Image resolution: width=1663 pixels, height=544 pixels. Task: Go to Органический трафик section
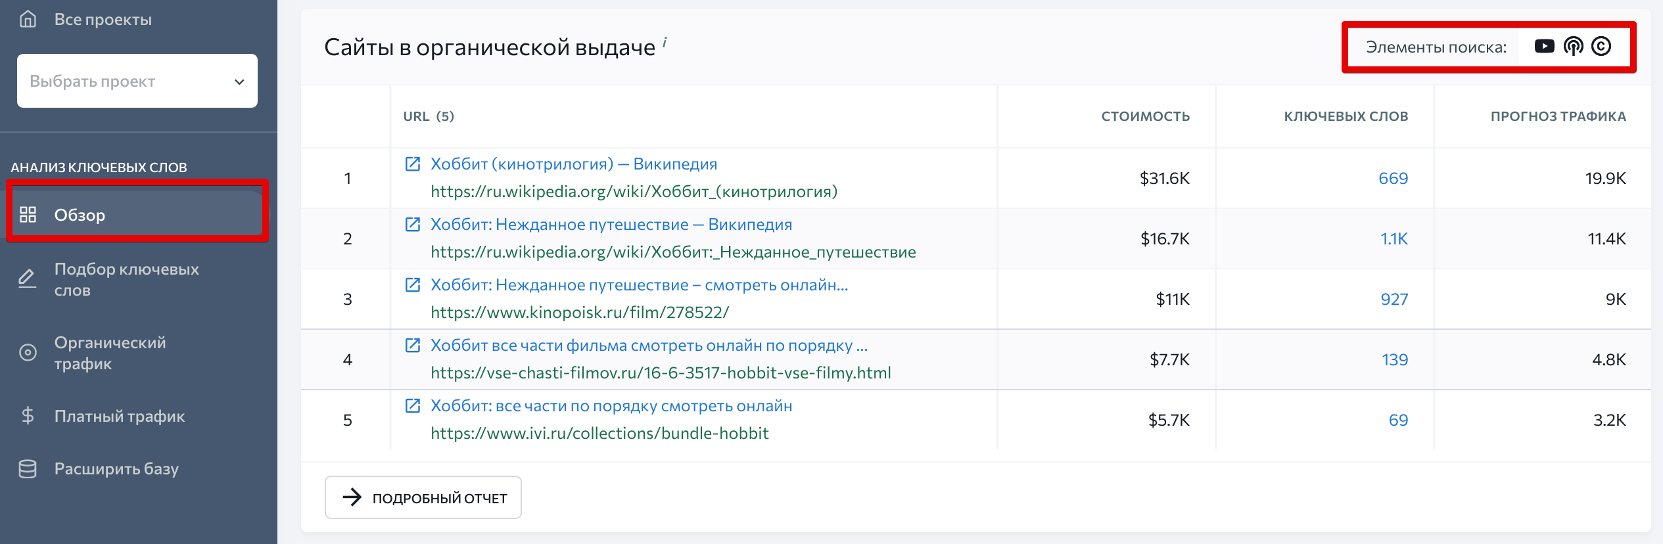[x=110, y=353]
